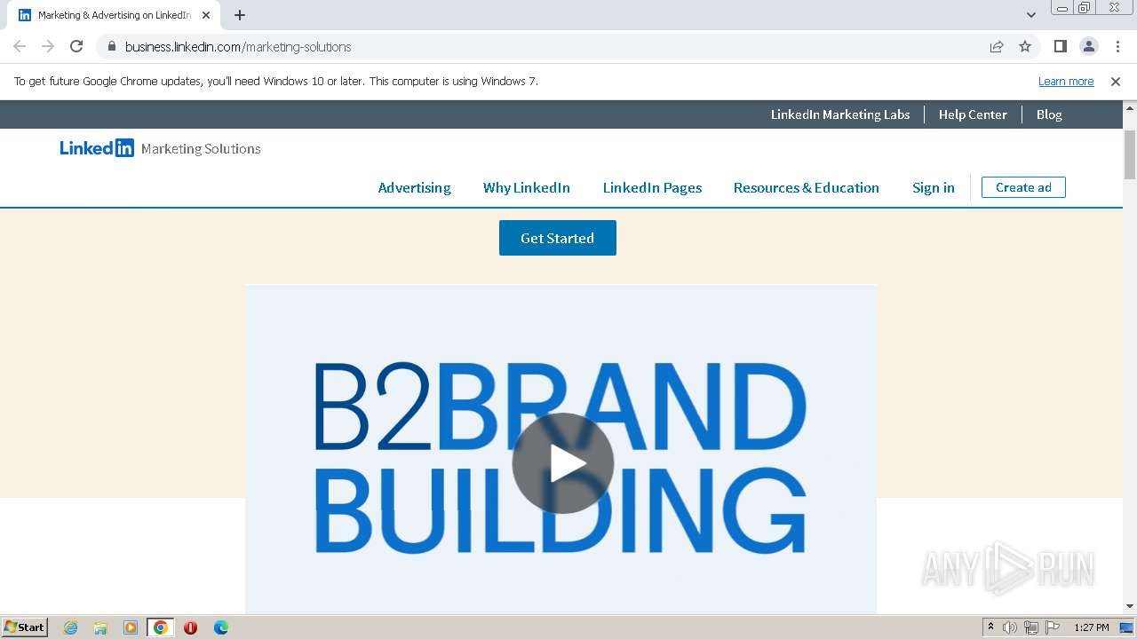Open the Advertising menu
1137x639 pixels.
[414, 187]
